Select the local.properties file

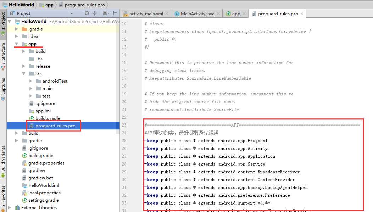click(44, 193)
